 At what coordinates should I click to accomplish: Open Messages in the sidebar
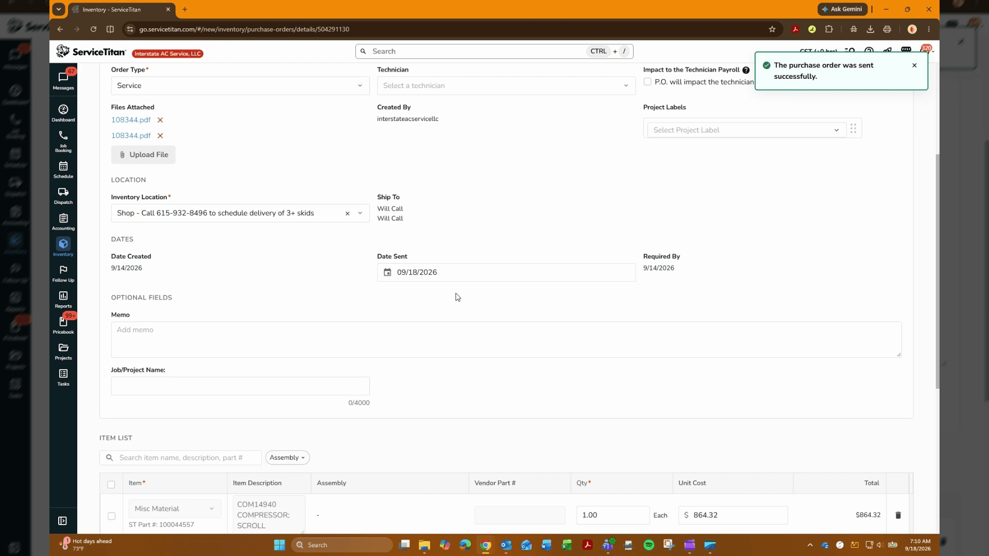[x=63, y=80]
